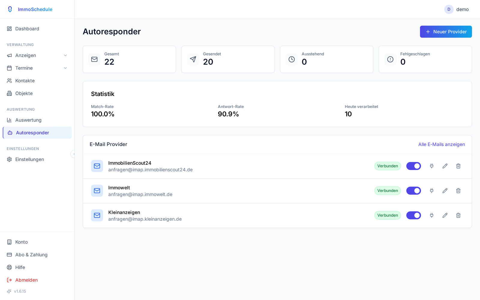The height and width of the screenshot is (300, 480).
Task: Edit Immowelt provider with pencil icon
Action: click(x=445, y=190)
